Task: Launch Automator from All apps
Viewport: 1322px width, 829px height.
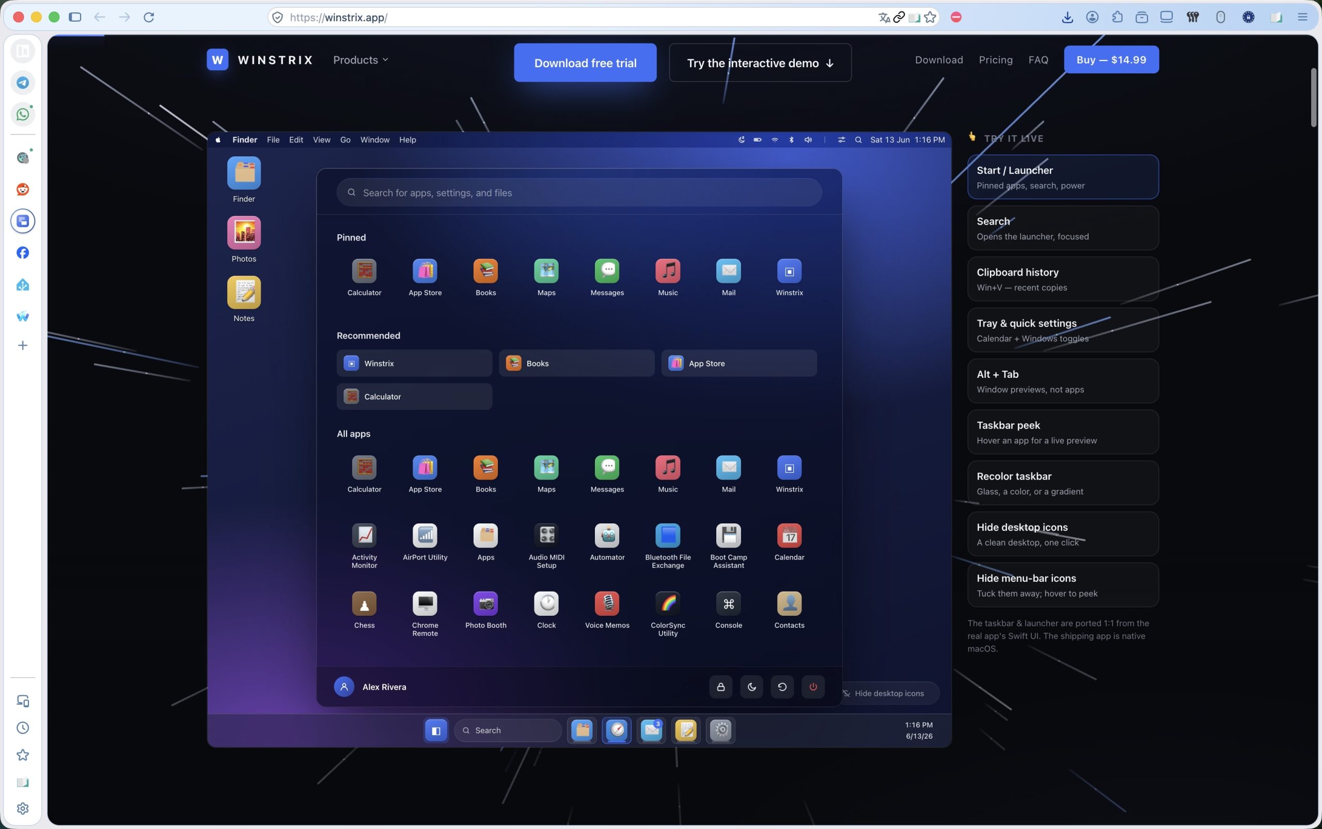Action: tap(607, 542)
